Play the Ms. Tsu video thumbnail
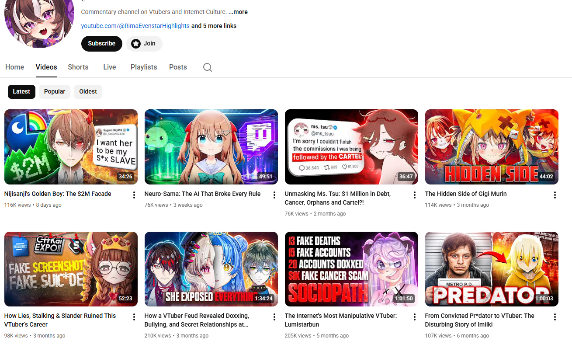Screen dimensions: 572x348 351,147
